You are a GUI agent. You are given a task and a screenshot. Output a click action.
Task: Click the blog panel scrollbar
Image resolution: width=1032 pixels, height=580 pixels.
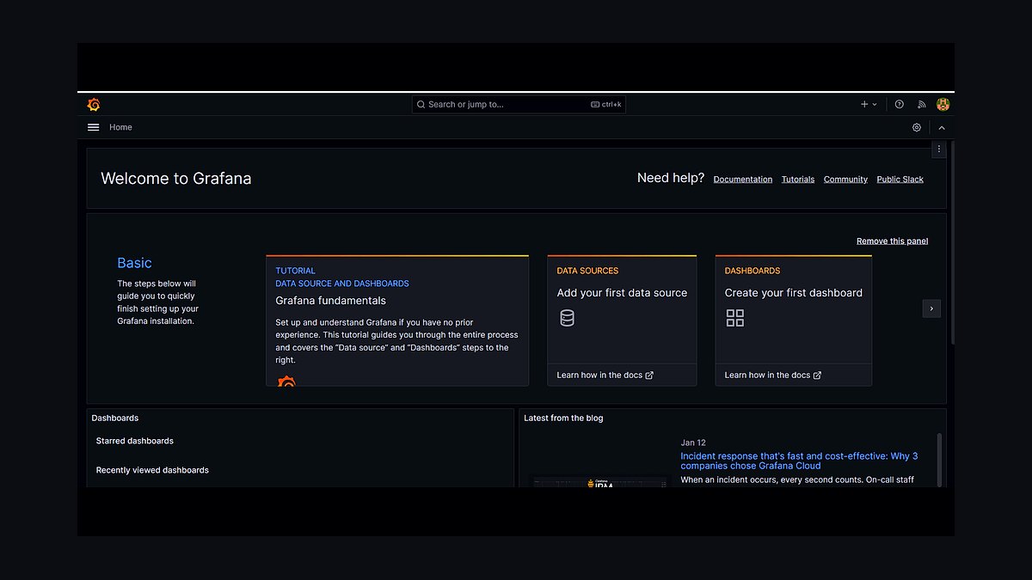tap(939, 460)
